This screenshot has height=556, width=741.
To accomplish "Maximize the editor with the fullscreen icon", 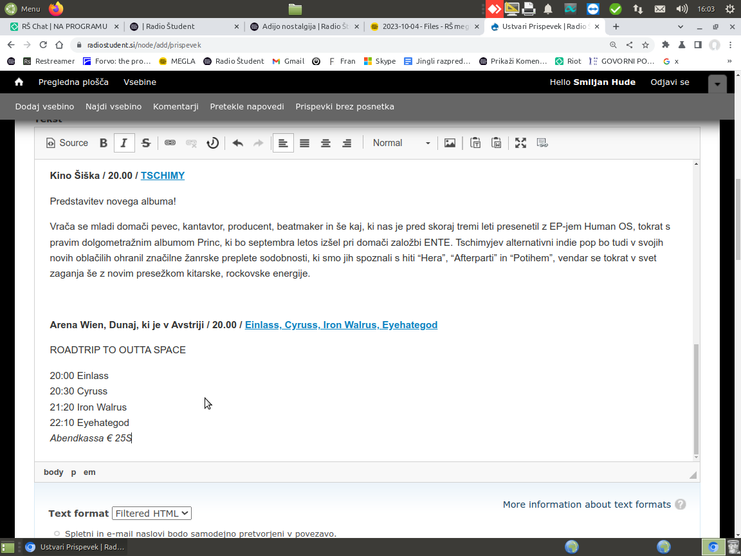I will 520,143.
